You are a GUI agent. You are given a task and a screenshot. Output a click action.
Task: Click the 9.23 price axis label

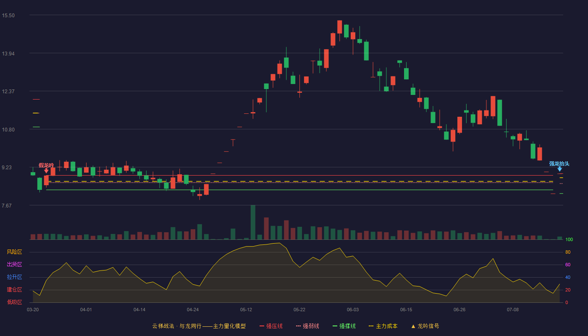pos(8,168)
